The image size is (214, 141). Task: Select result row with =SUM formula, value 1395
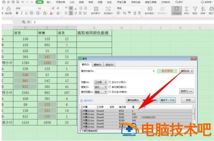pos(136,117)
